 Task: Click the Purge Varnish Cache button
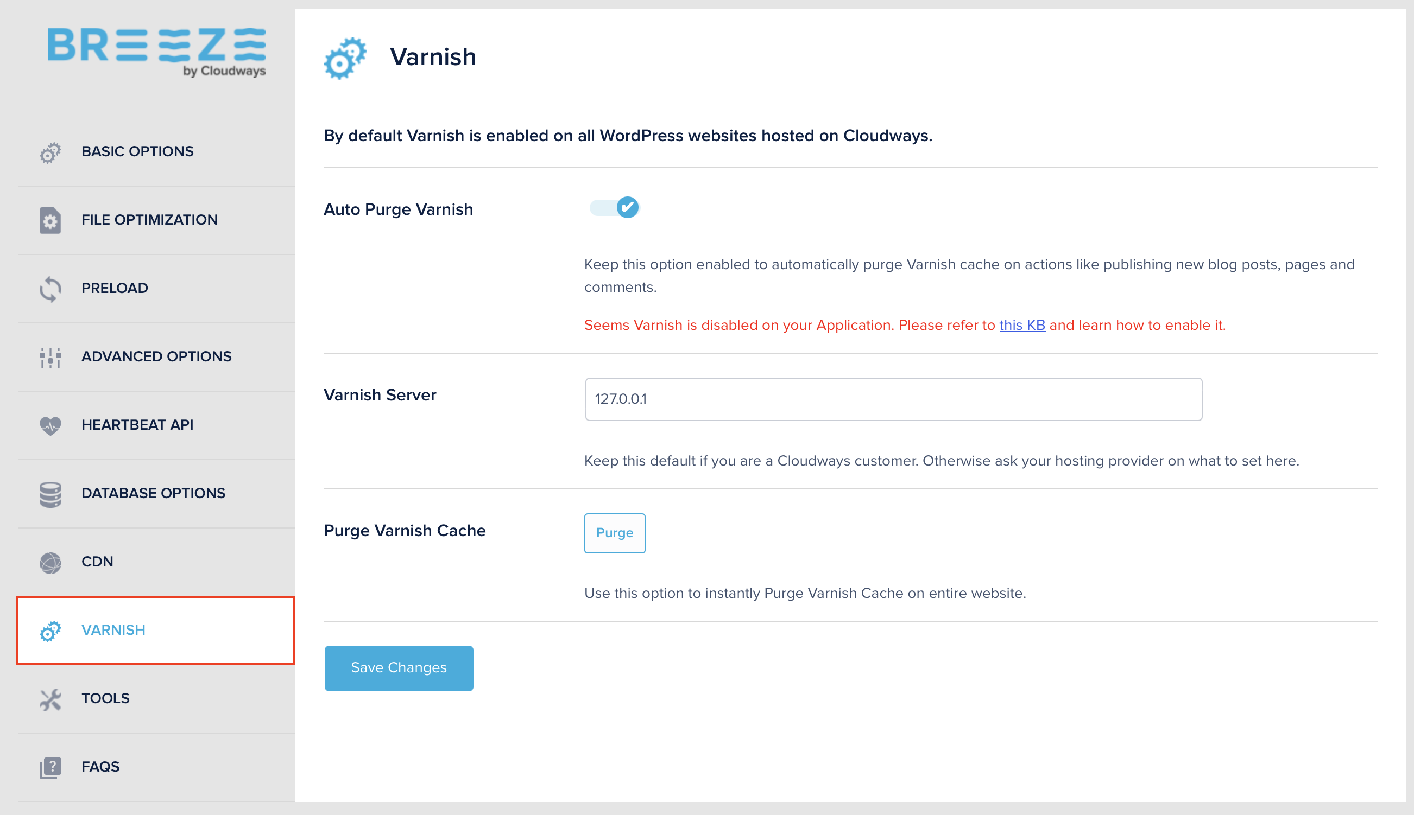point(615,533)
